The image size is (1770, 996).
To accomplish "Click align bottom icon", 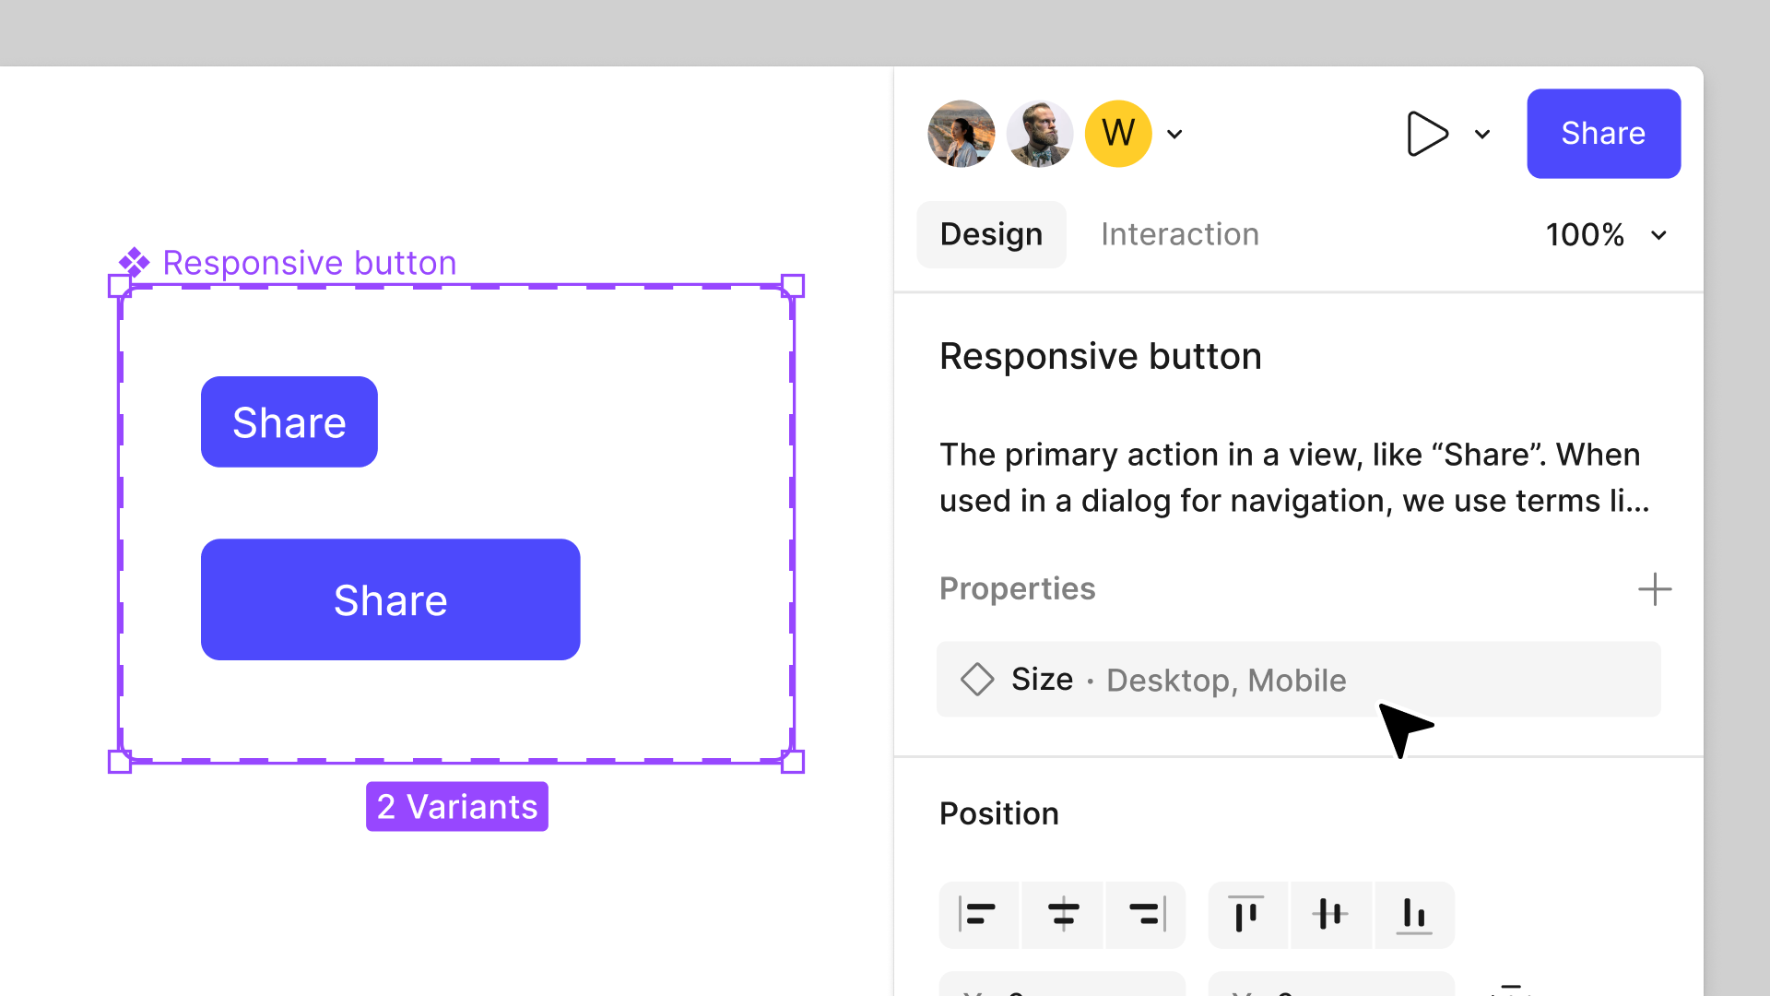I will [1413, 914].
